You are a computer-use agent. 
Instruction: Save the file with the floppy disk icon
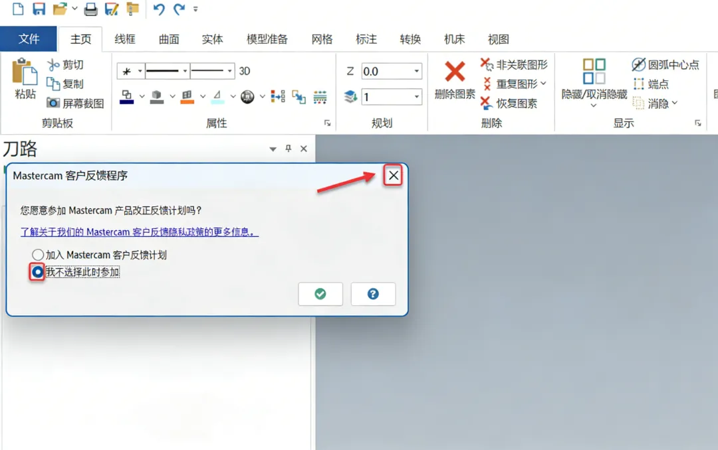(39, 9)
